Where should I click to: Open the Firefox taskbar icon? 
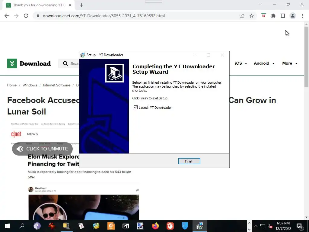point(155,226)
